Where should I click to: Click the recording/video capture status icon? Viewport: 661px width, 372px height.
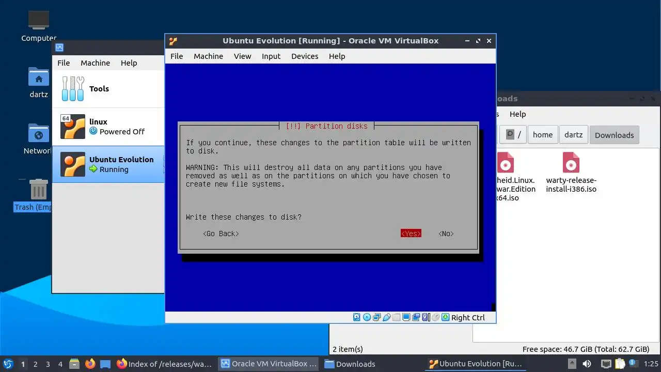pos(416,317)
